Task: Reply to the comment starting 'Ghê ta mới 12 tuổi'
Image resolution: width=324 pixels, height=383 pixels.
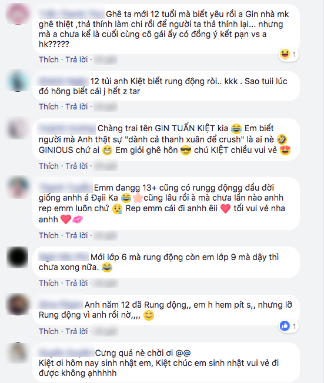Action: coord(76,59)
